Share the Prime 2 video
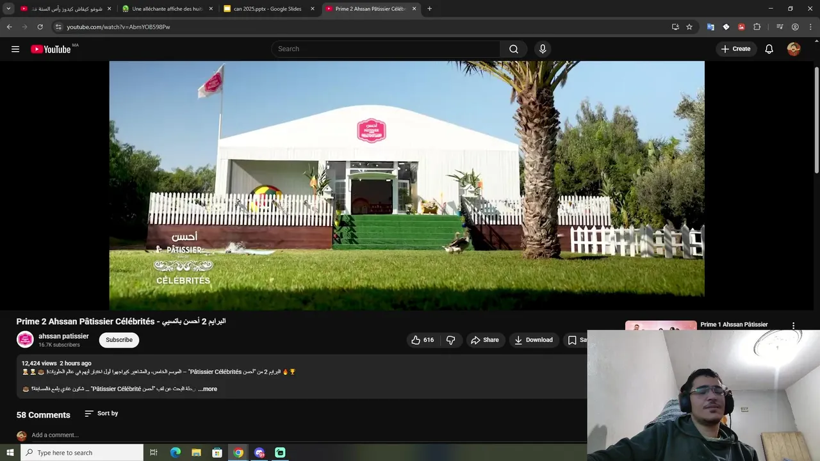Image resolution: width=820 pixels, height=461 pixels. coord(485,340)
